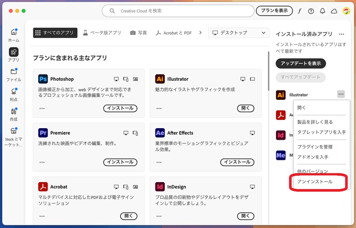Open more options on After Effects card
Screen dimensions: 356x228
(x=159, y=162)
